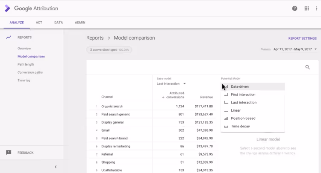Choose First interaction from the model list
Viewport: 321px width, 173px height.
pos(253,95)
